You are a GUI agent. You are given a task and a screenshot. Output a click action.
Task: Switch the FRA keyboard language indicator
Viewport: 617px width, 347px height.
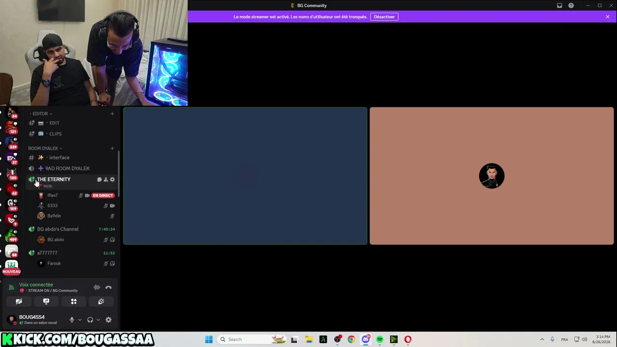coord(564,340)
